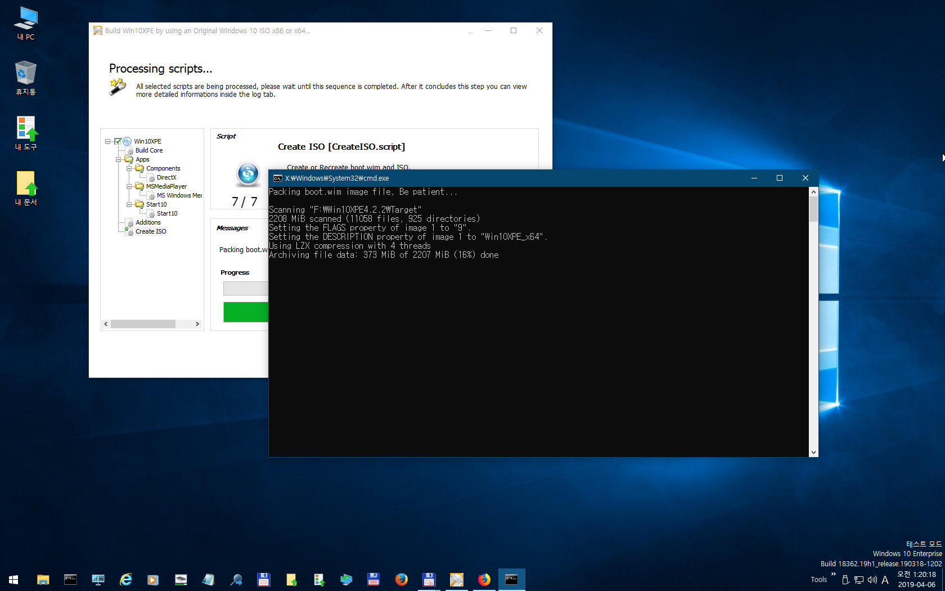This screenshot has height=591, width=945.
Task: Click the USB safely remove tray icon
Action: click(845, 580)
